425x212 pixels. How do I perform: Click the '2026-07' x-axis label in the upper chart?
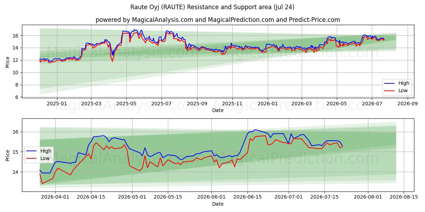[372, 104]
